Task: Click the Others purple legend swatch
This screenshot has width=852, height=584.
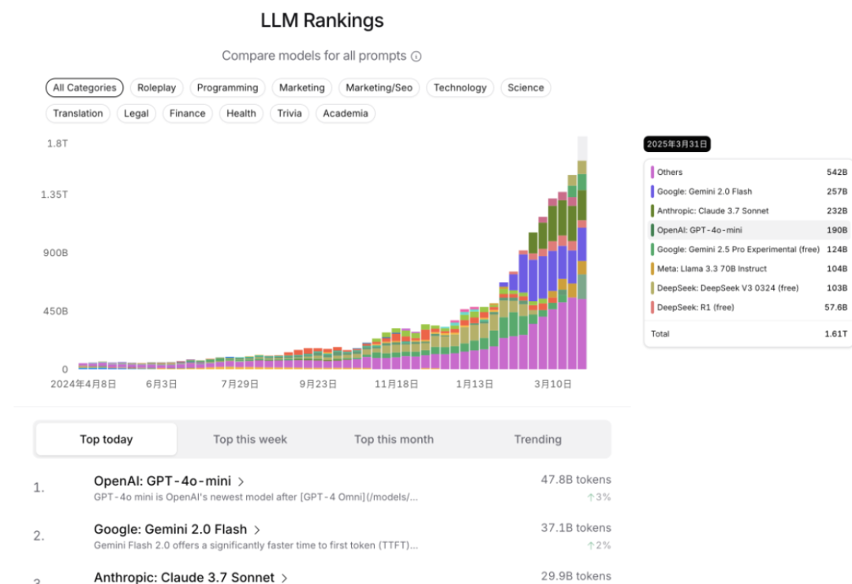Action: (652, 172)
